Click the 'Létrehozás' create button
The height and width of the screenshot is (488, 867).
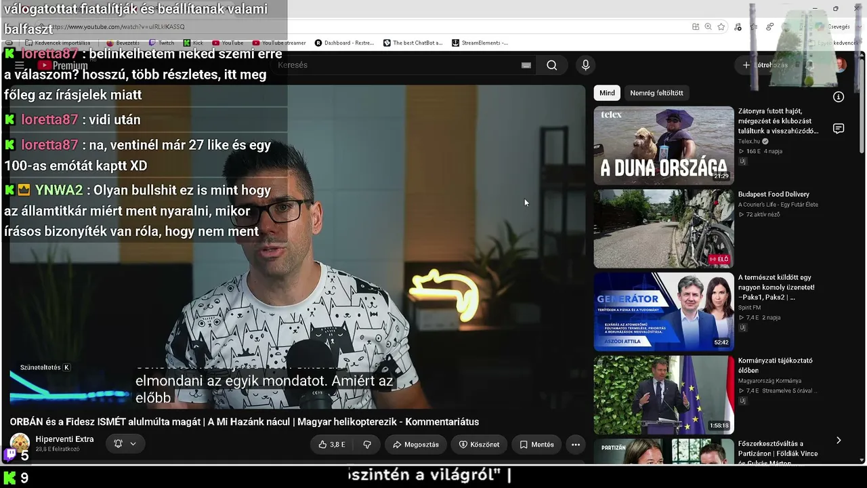(765, 65)
